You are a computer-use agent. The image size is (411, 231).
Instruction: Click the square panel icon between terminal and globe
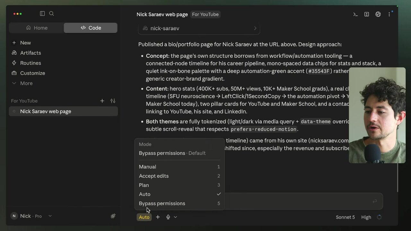(367, 14)
